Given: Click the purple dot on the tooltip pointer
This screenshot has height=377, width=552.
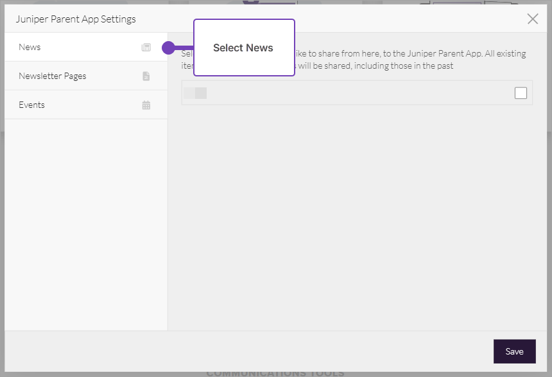Looking at the screenshot, I should coord(168,48).
